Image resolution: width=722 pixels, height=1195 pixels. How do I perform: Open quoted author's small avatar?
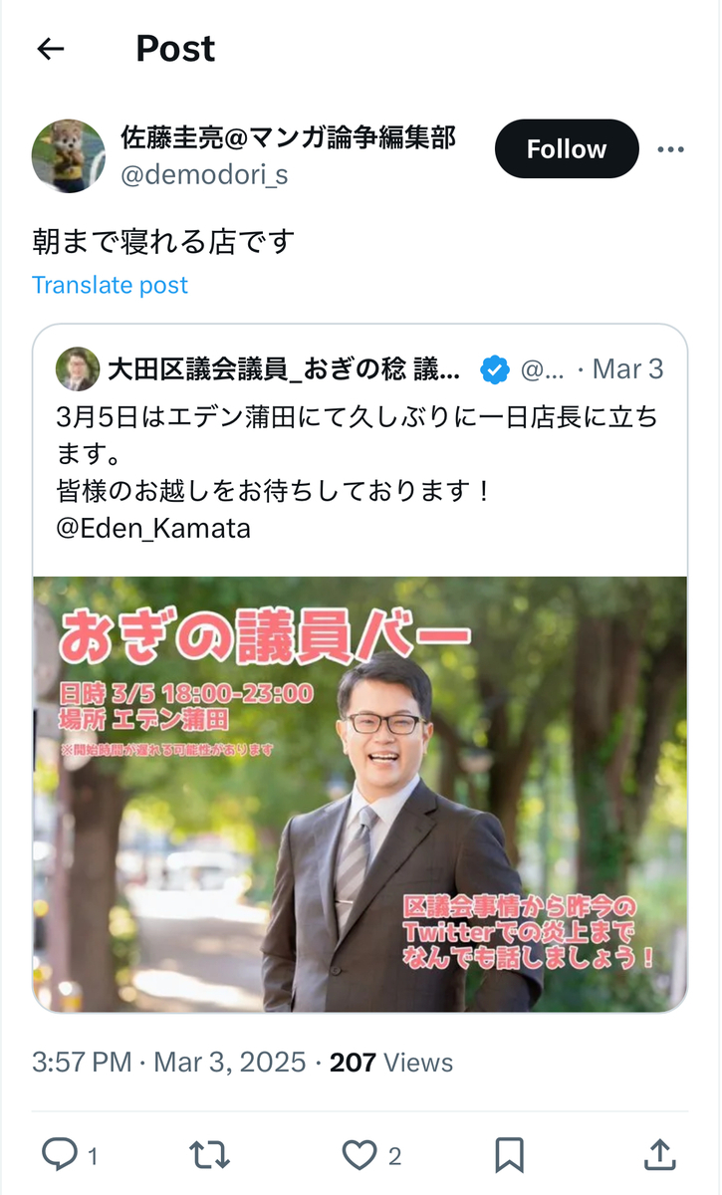(78, 369)
